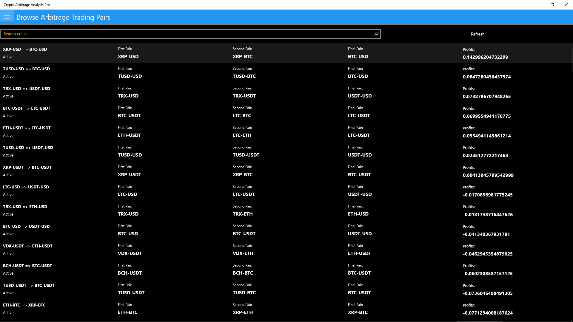Open the hamburger navigation menu
Viewport: 573px width, 322px height.
click(7, 17)
